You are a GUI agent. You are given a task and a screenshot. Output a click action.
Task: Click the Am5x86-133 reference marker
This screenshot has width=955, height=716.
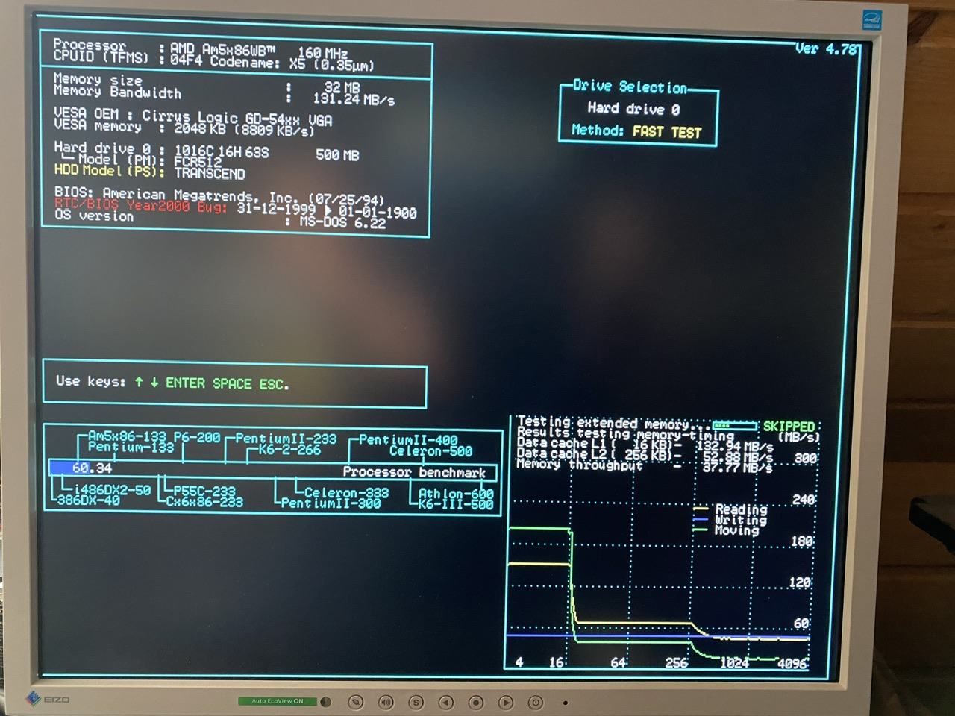pyautogui.click(x=127, y=436)
